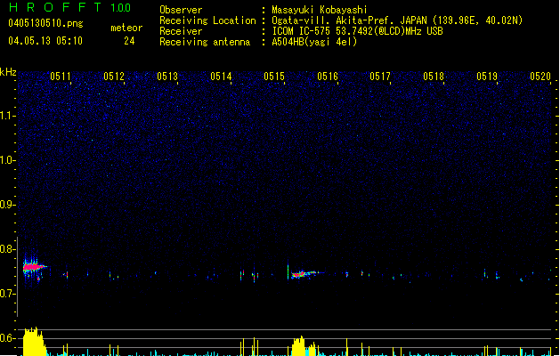Select the filename 0405130510.png
The width and height of the screenshot is (560, 356).
coord(45,23)
